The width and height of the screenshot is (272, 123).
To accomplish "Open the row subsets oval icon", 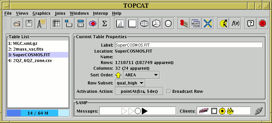I will pos(93,23).
